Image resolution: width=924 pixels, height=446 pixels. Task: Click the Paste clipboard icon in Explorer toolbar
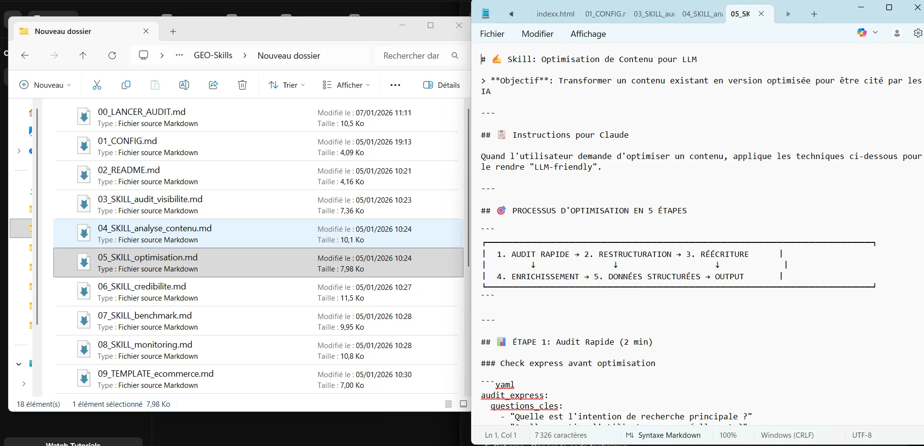click(155, 85)
